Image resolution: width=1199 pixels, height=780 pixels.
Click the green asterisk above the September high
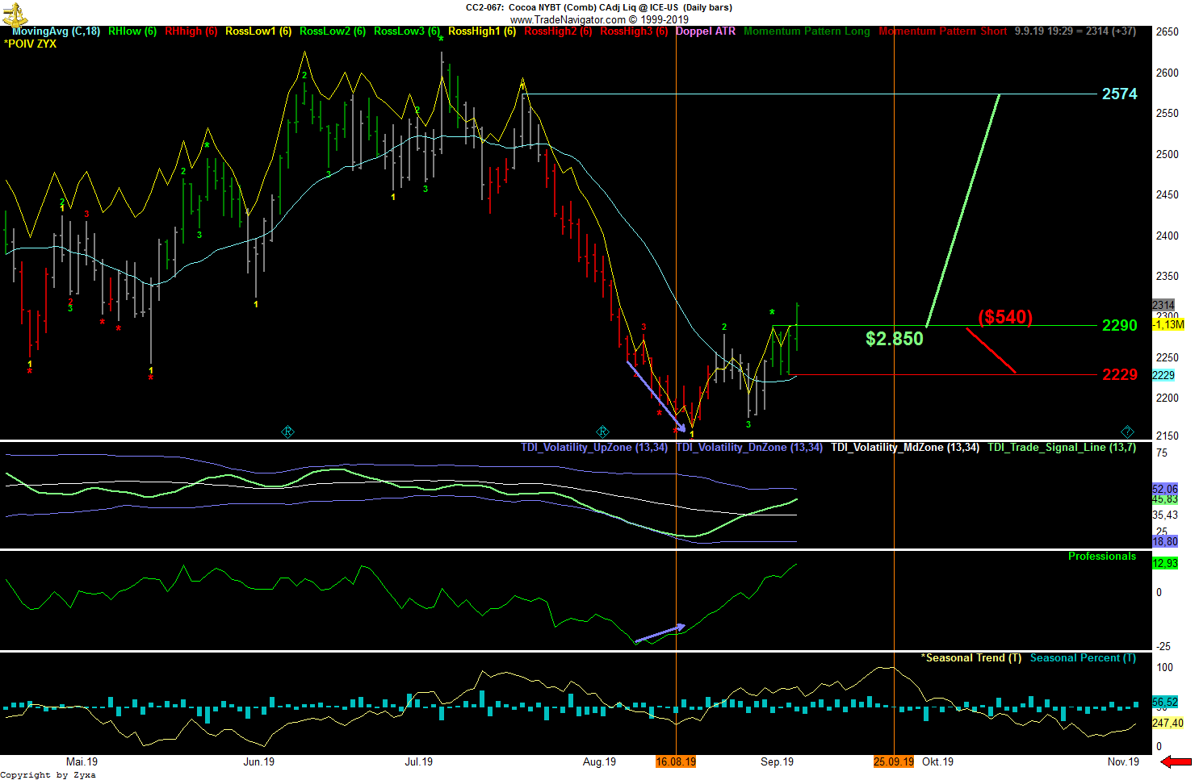[x=772, y=313]
